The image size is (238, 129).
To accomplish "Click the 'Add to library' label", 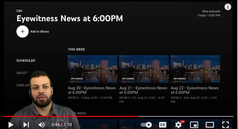I will tap(40, 31).
